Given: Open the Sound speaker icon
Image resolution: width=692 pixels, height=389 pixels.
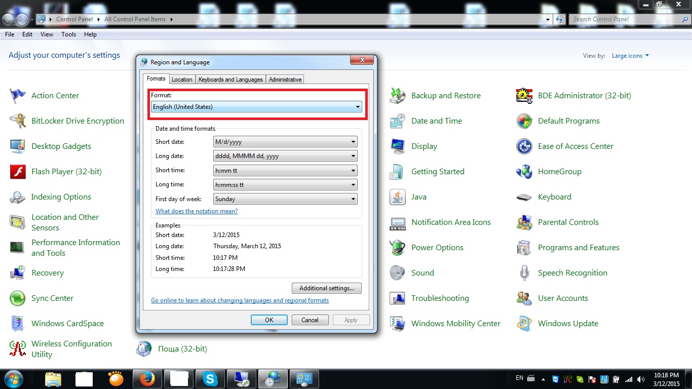Looking at the screenshot, I should tap(398, 273).
